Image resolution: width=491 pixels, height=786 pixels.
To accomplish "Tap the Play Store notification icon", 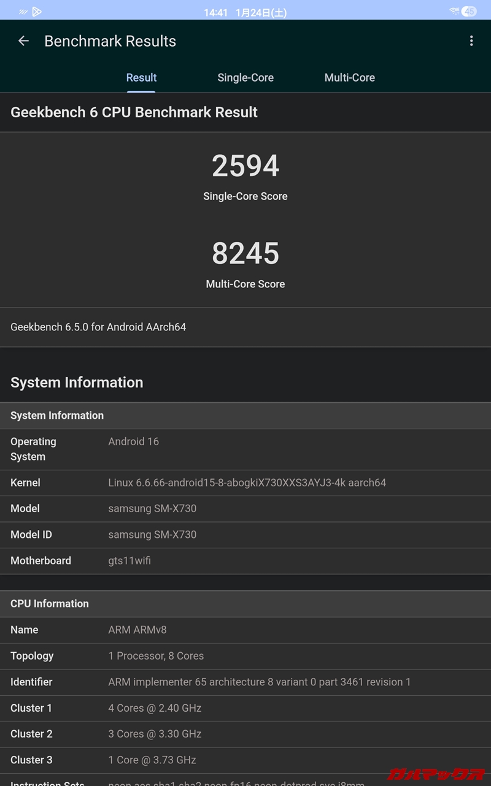I will [x=37, y=11].
